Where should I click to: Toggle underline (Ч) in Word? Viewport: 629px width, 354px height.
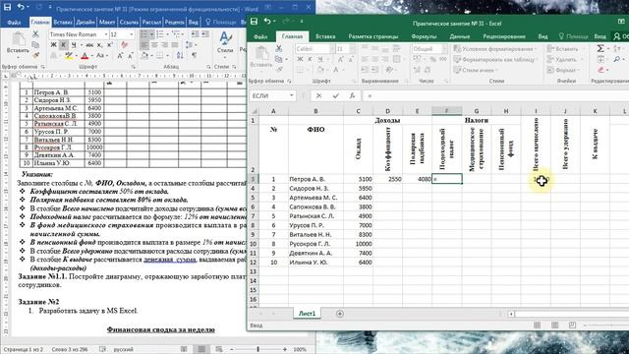tap(74, 45)
